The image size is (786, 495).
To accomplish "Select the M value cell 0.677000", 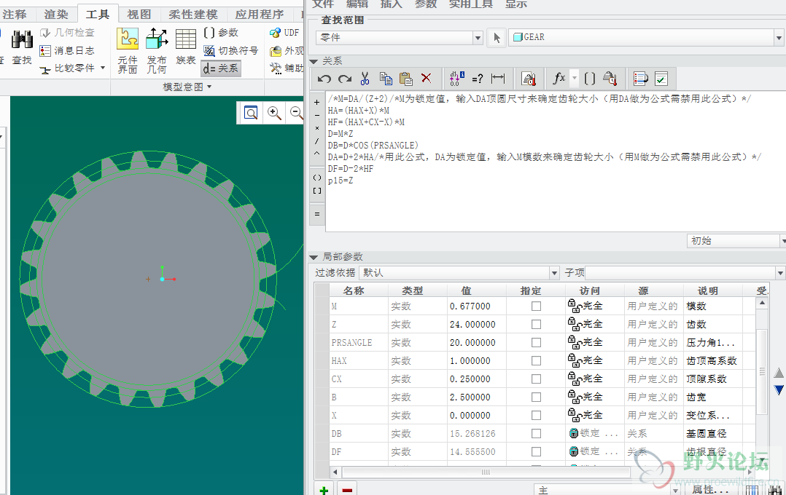I will [x=476, y=306].
